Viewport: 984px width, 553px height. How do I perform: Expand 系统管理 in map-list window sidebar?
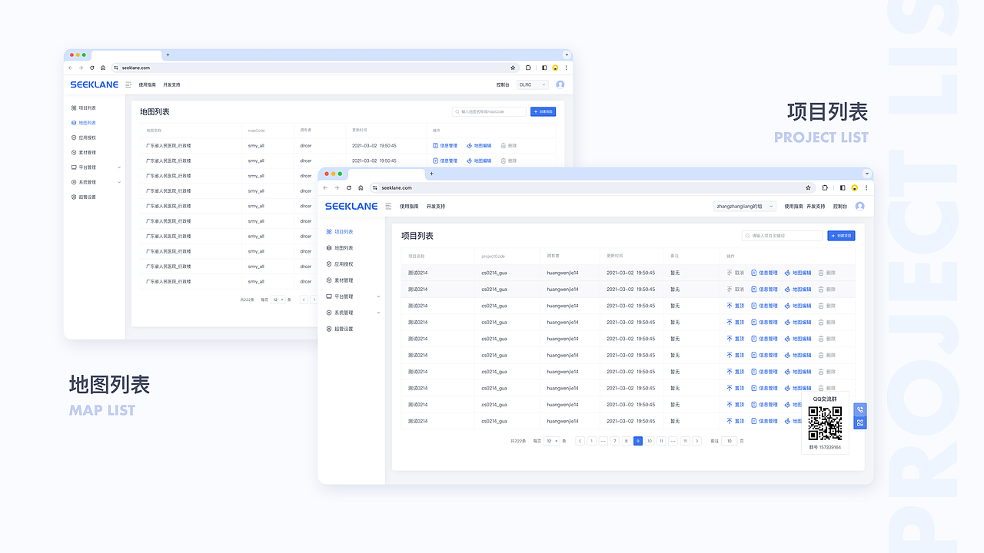pos(119,182)
